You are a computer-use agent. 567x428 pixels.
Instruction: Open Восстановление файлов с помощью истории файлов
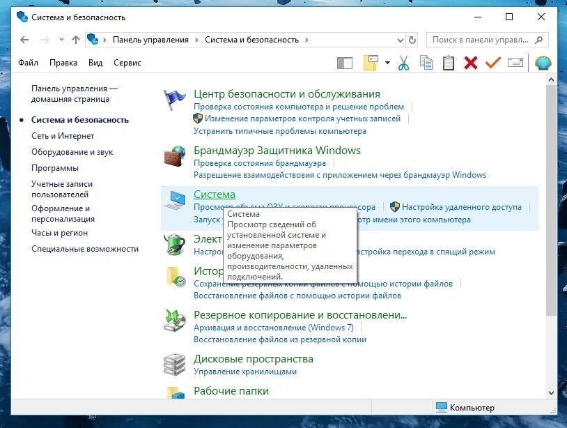(297, 296)
